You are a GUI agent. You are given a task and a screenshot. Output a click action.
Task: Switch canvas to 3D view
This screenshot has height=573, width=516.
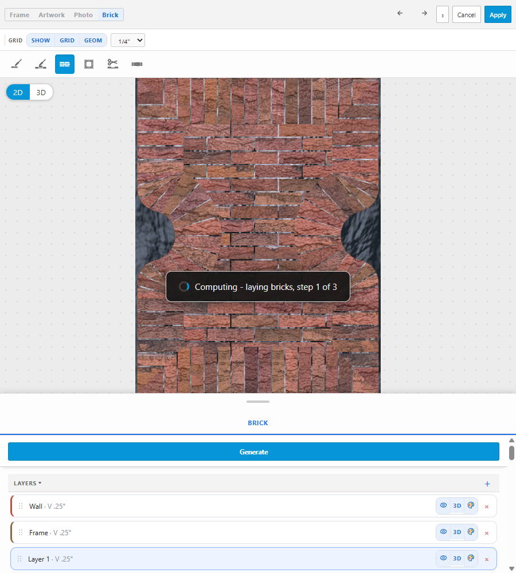tap(41, 92)
